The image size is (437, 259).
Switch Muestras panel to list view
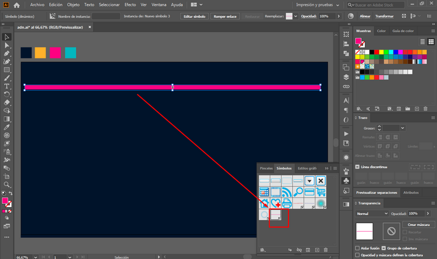click(x=423, y=42)
